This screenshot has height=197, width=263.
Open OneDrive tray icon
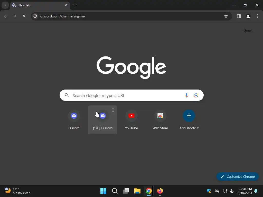pos(217,191)
